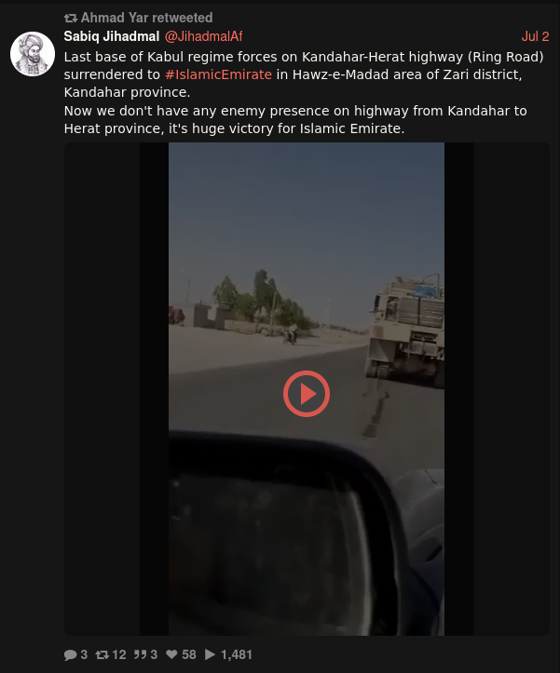Click the retweet icon beside Ahmad Yar retweeted
The image size is (560, 673).
(71, 18)
